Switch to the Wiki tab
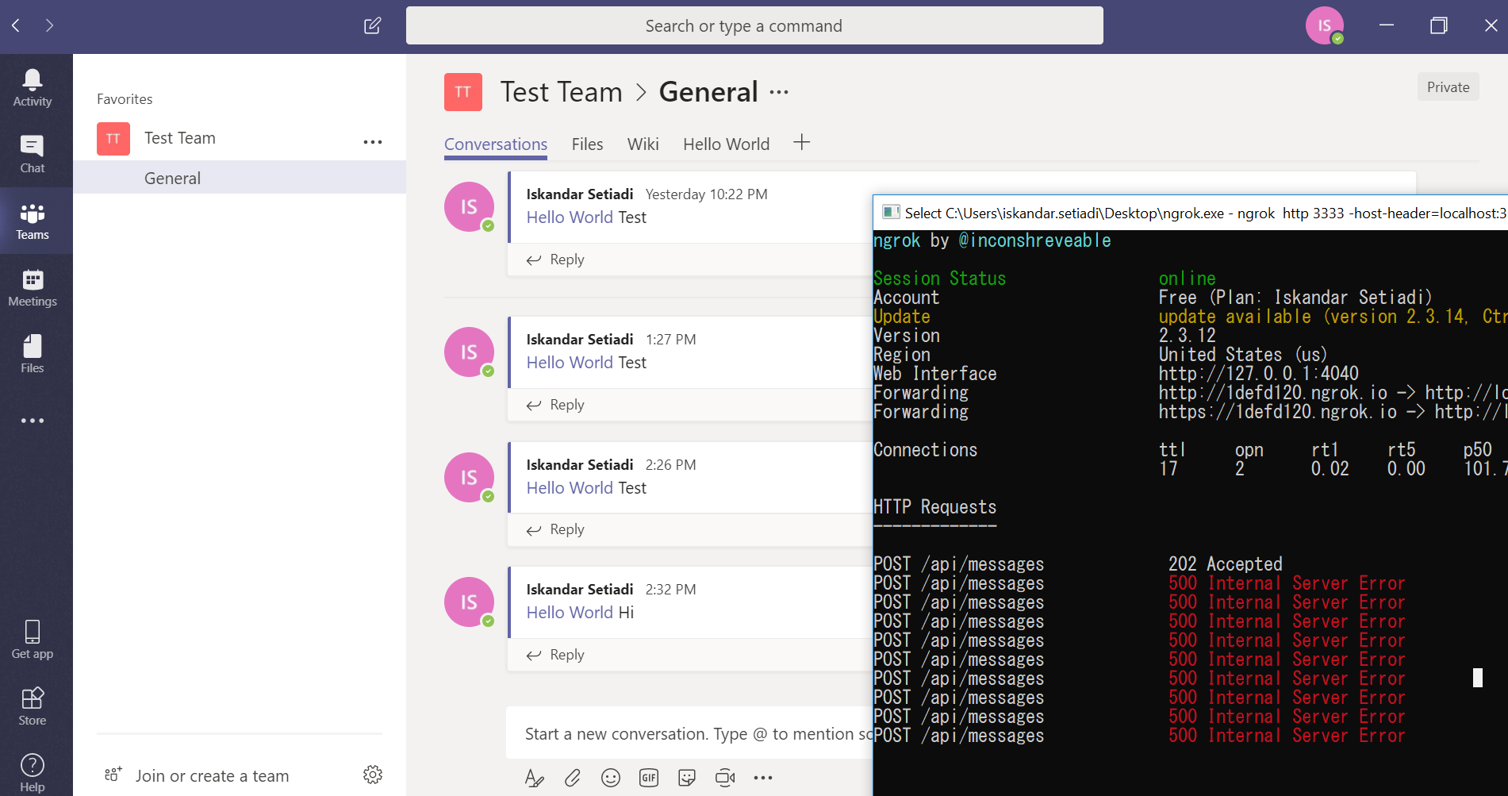1508x796 pixels. coord(643,144)
